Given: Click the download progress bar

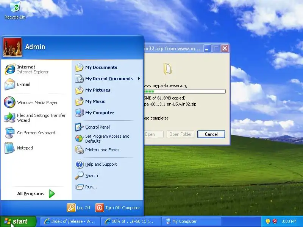Looking at the screenshot, I should 185,91.
